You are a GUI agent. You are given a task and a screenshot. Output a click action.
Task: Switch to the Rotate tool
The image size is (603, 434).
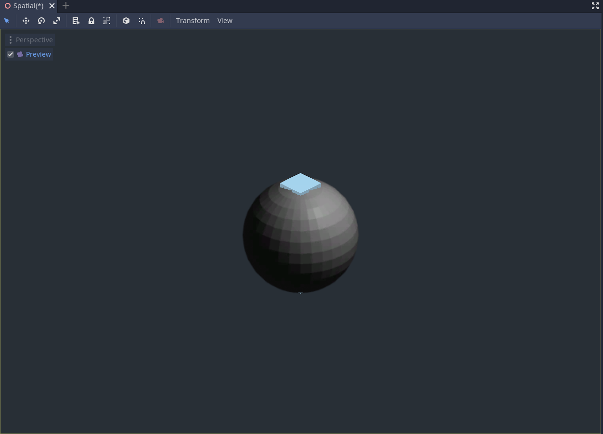(41, 21)
